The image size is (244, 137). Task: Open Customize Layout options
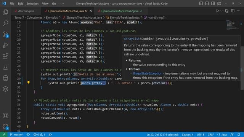point(219,3)
